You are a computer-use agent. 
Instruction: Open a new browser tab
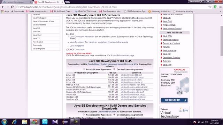pyautogui.click(x=68, y=2)
